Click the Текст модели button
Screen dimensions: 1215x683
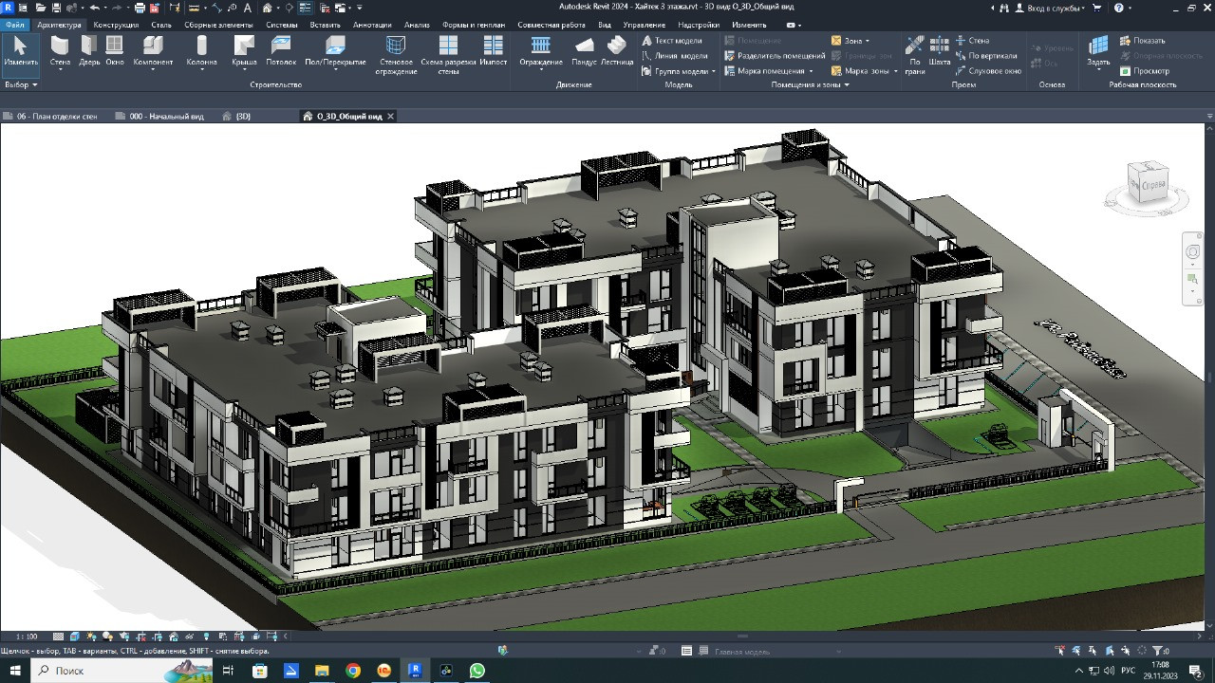672,41
